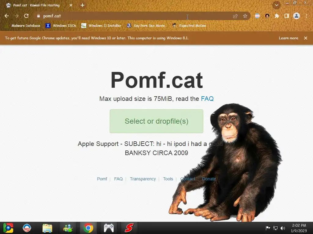Open the volume speaker tray icon
Screen dimensions: 313x234
(283, 228)
